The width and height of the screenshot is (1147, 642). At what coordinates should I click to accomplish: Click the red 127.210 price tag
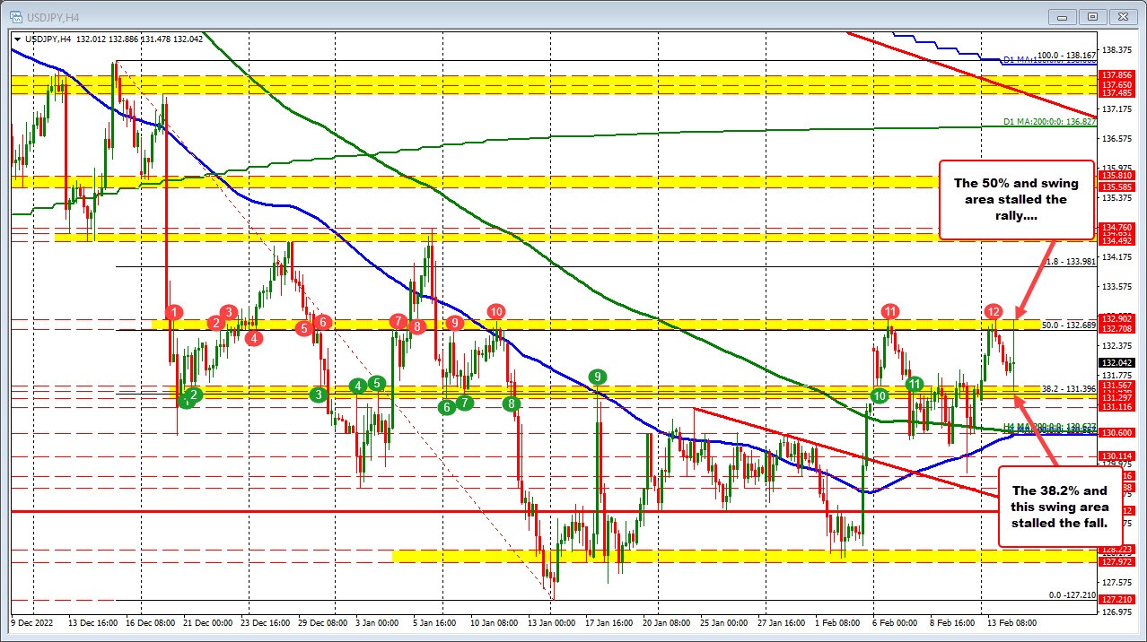1116,599
